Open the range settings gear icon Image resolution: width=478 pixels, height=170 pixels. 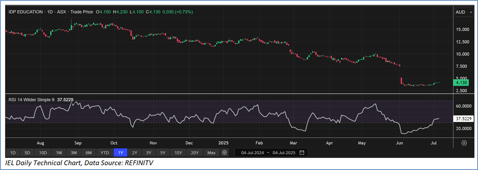coord(225,153)
